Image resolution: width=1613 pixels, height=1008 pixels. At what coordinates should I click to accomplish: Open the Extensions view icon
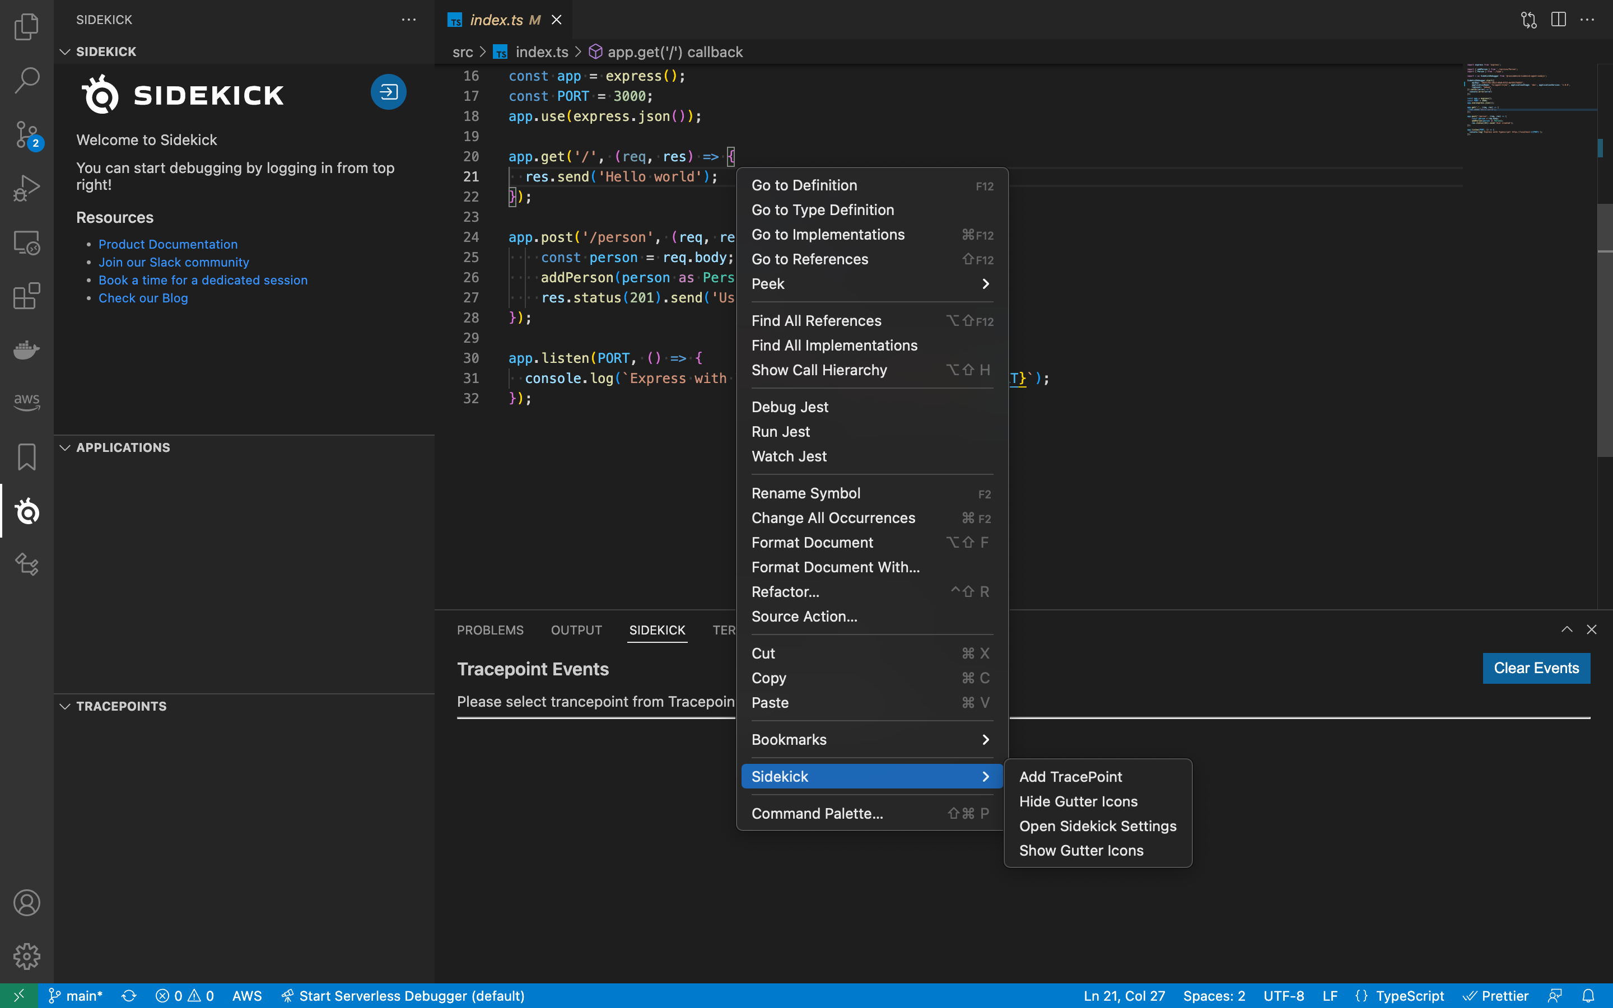[27, 296]
